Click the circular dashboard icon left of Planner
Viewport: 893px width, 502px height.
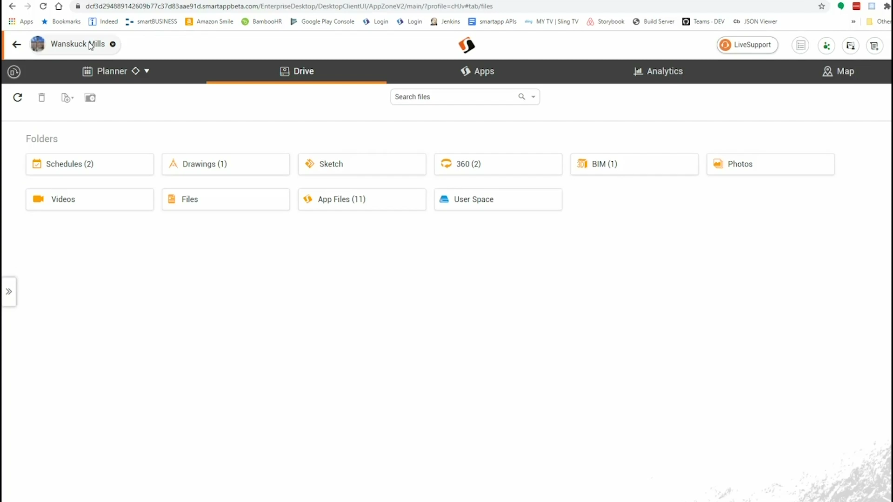[x=14, y=72]
